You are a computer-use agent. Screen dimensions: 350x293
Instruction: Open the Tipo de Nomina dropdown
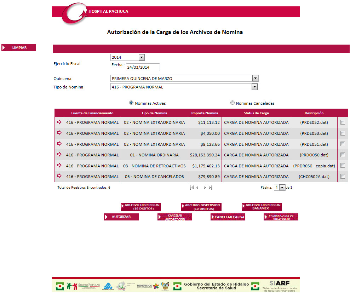tap(254, 87)
